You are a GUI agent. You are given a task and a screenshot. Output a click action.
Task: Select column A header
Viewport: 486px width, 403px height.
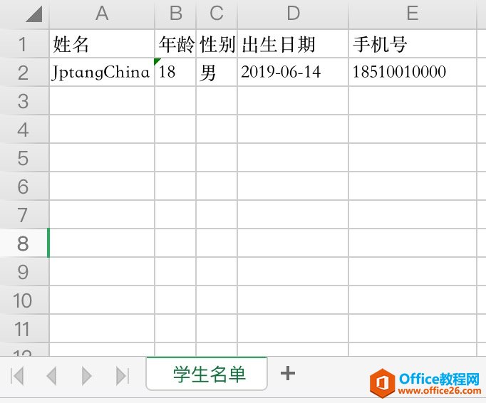click(x=102, y=14)
